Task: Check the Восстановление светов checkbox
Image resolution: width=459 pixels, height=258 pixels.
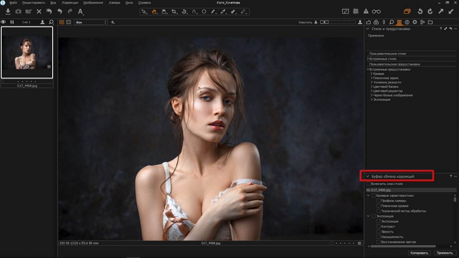Action: tap(378, 242)
